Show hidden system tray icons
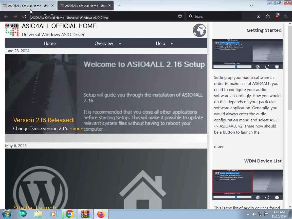The width and height of the screenshot is (292, 219). point(248,214)
